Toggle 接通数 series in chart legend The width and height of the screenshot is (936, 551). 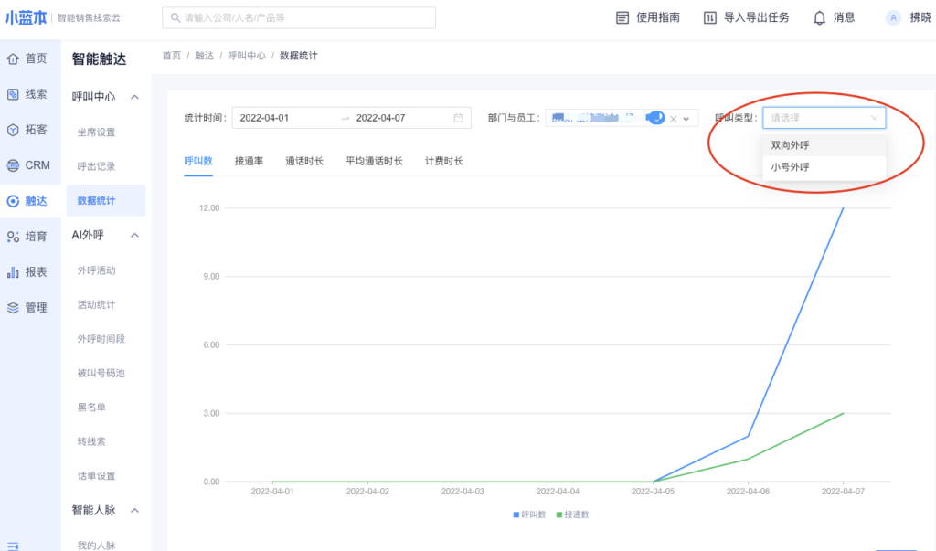[x=572, y=514]
